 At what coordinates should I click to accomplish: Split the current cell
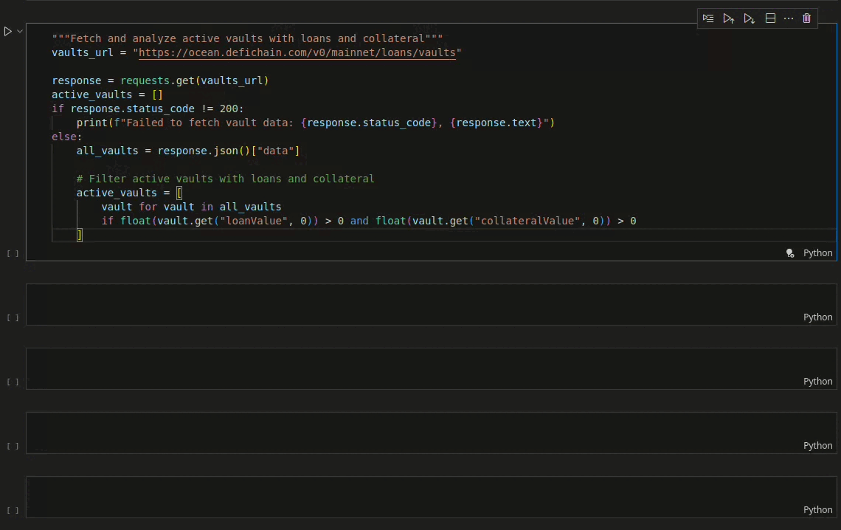770,18
